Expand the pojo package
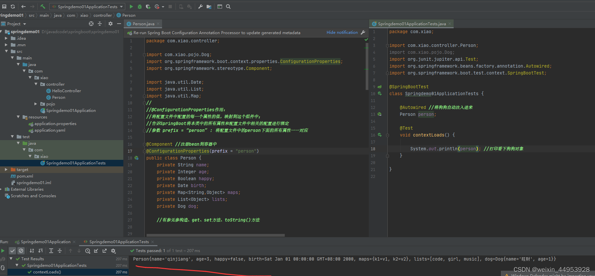The image size is (595, 276). [x=36, y=104]
